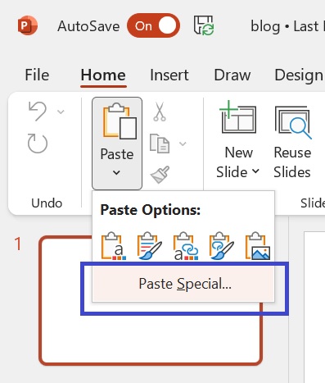
Task: Click the Redo circular arrow icon
Action: tap(38, 144)
